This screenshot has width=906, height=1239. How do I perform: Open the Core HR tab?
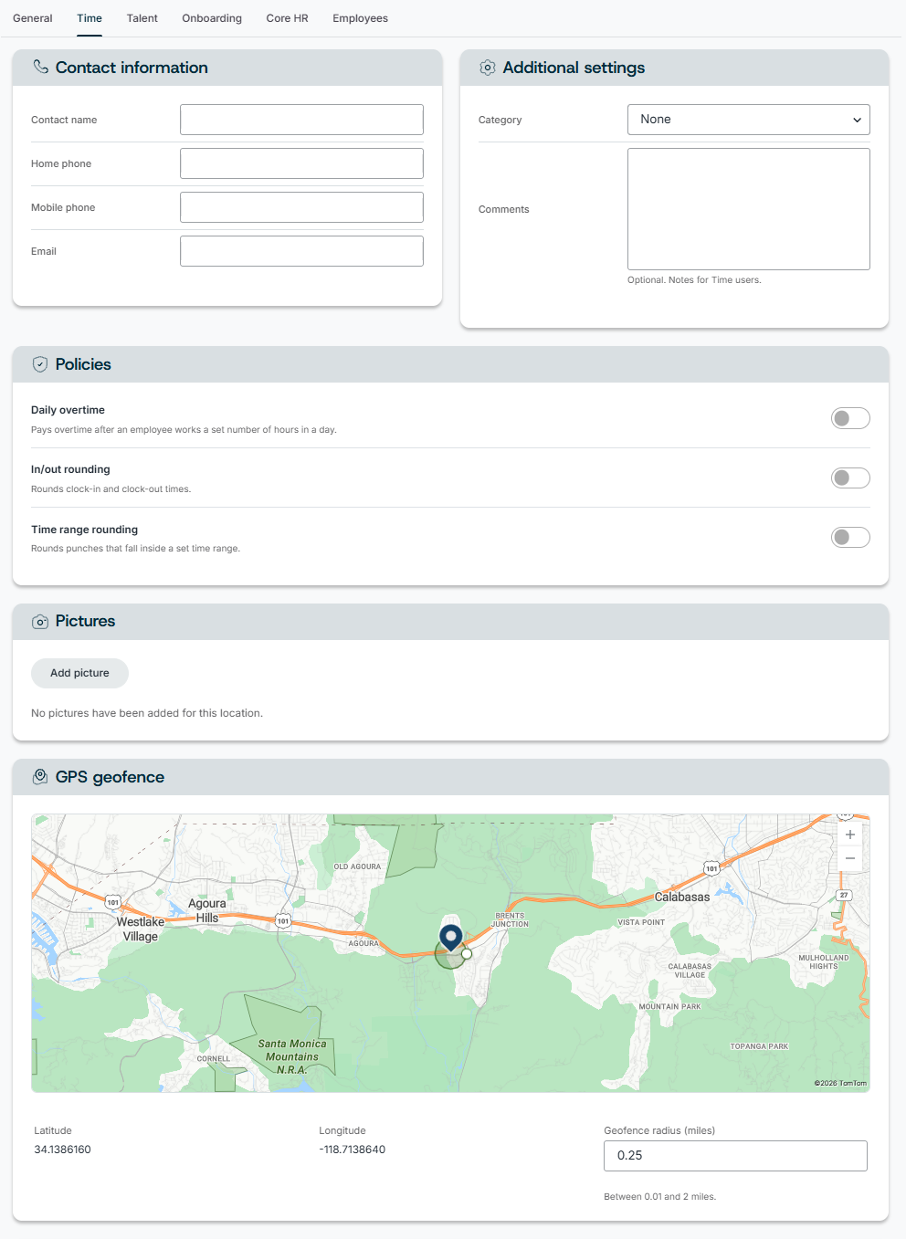point(288,18)
